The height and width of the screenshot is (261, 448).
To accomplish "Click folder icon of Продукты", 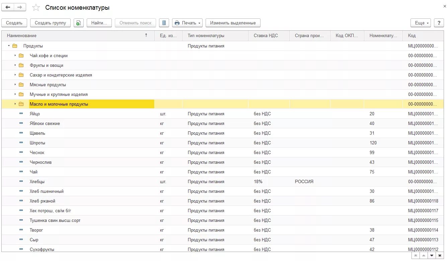I will [15, 46].
